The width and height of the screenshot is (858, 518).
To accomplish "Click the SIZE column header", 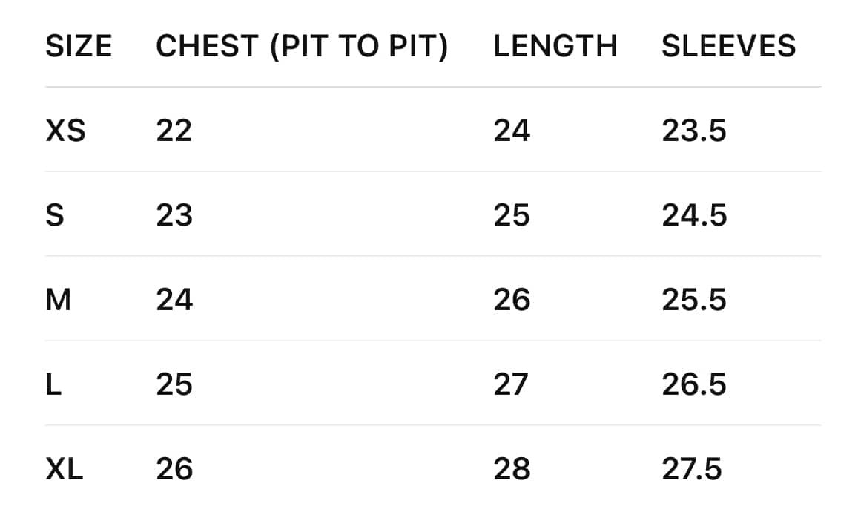I will pos(79,47).
